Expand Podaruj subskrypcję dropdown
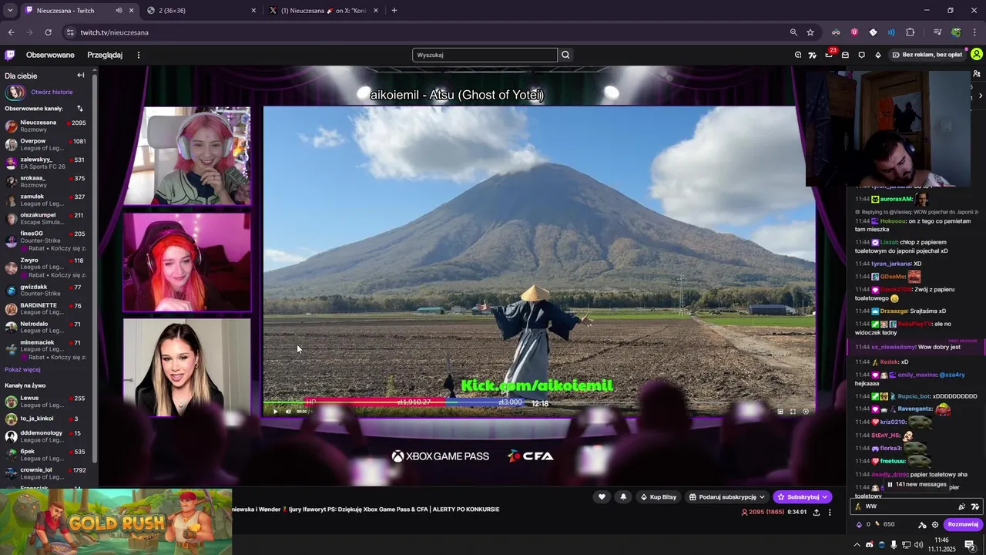This screenshot has height=555, width=986. tap(762, 497)
